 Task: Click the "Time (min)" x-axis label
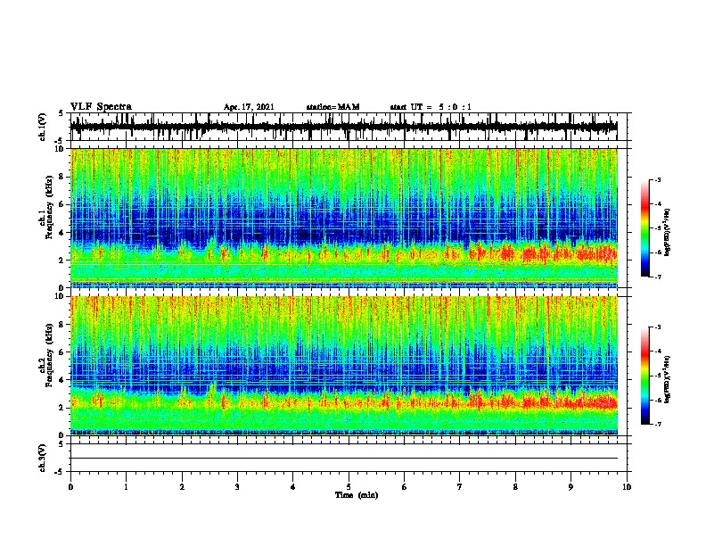357,495
